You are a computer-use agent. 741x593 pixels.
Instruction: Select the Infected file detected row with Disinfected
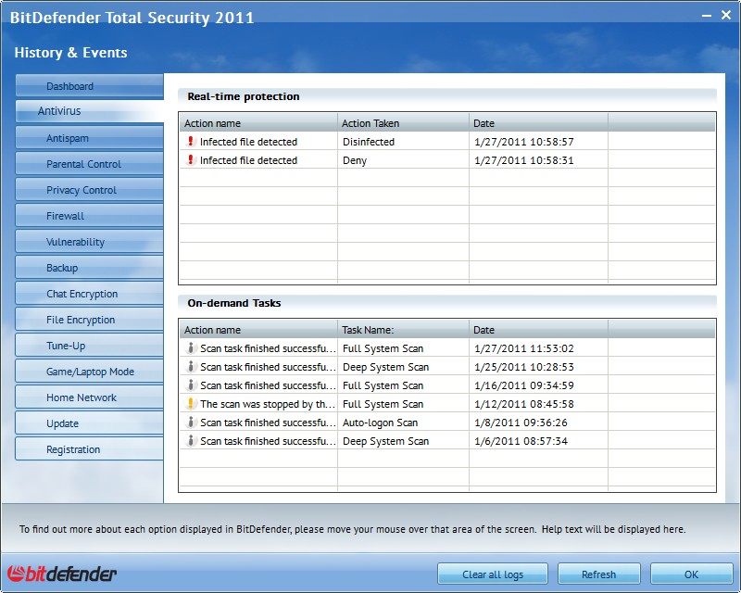[447, 142]
